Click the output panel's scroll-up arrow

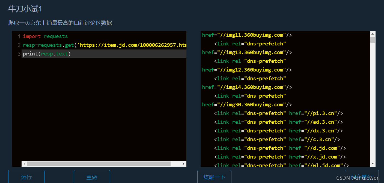373,33
